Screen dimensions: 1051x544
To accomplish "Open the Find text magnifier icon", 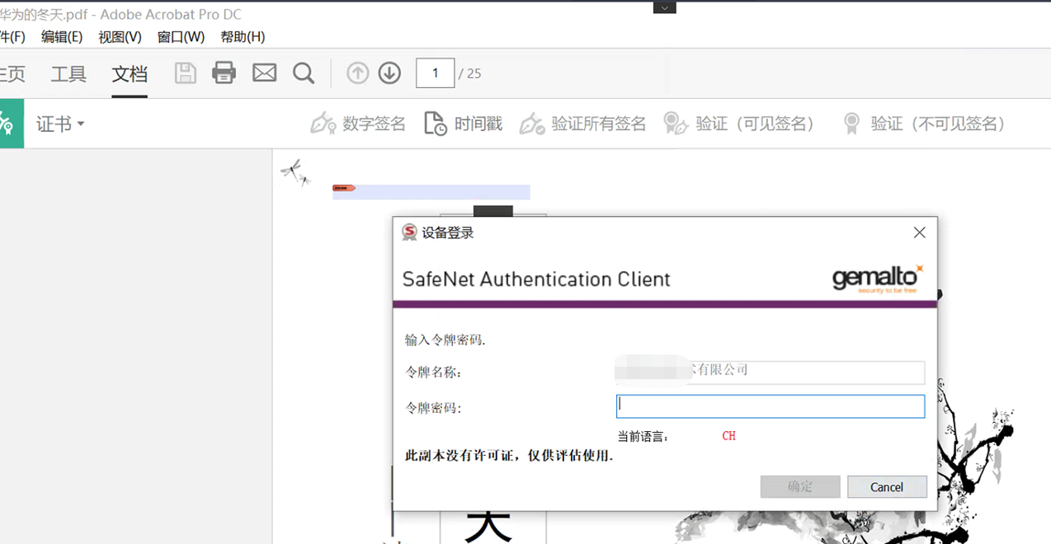I will click(x=304, y=73).
